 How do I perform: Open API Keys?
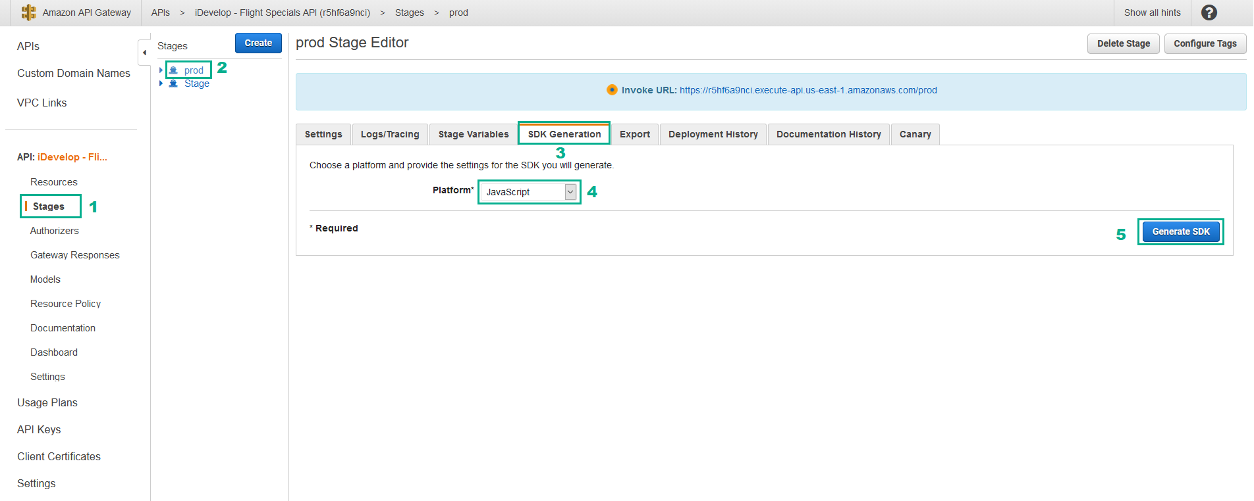[x=39, y=429]
